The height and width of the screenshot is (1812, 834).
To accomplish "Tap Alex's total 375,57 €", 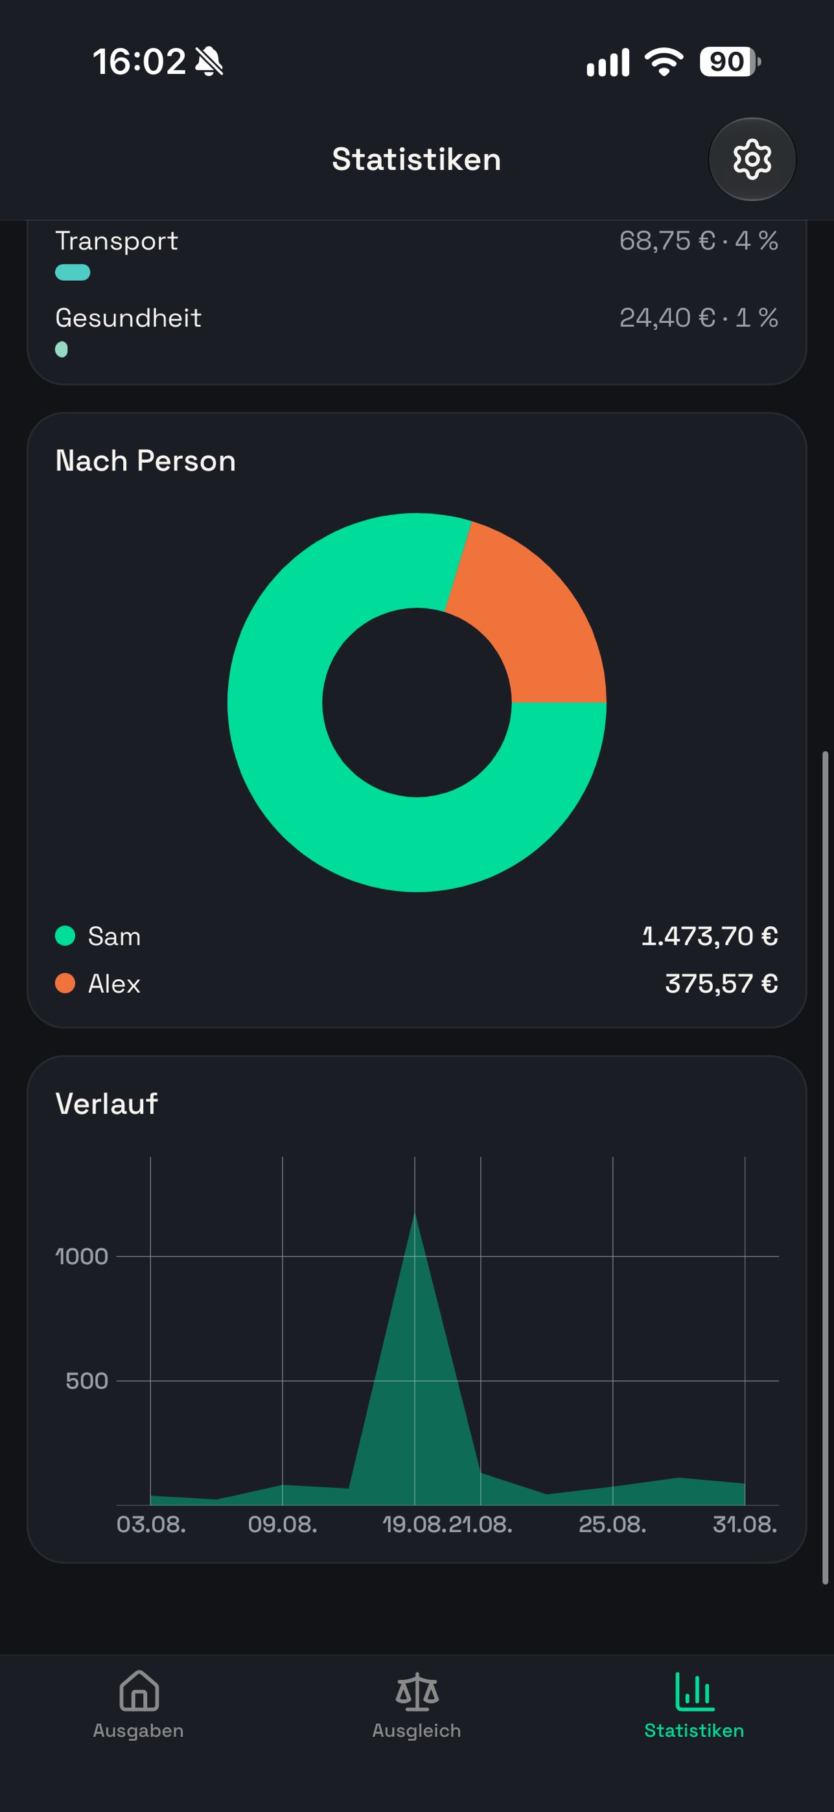I will [721, 983].
